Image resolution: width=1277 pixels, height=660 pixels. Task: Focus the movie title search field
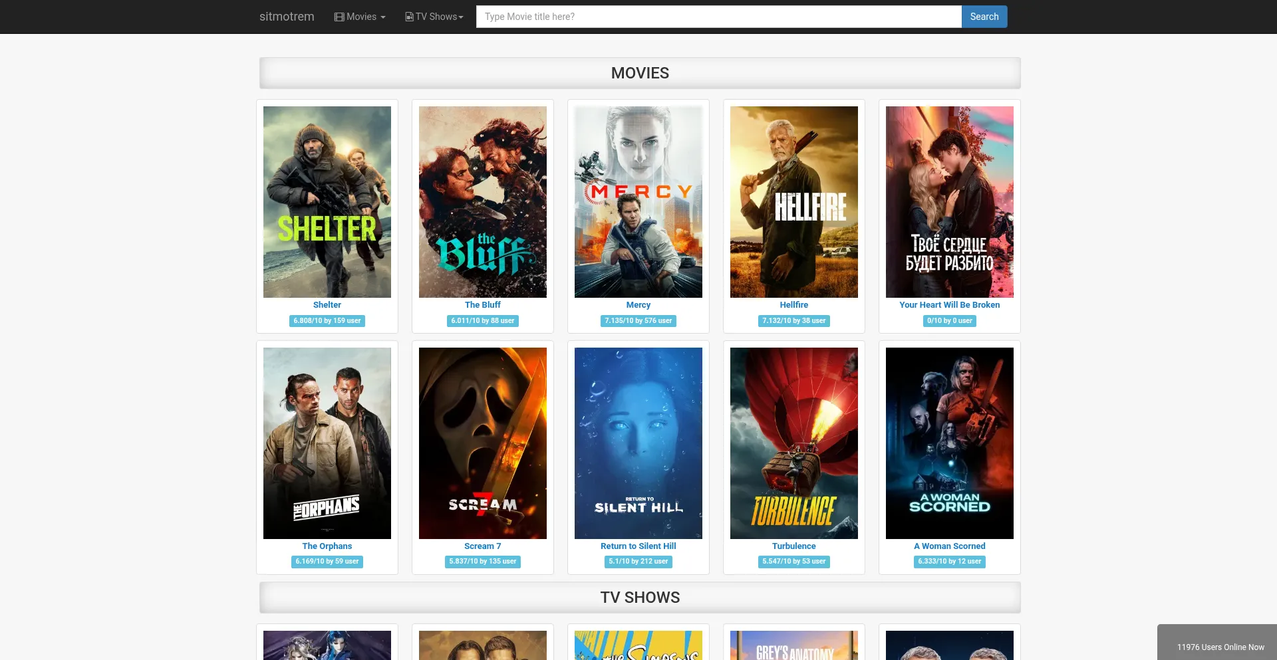[x=719, y=17]
